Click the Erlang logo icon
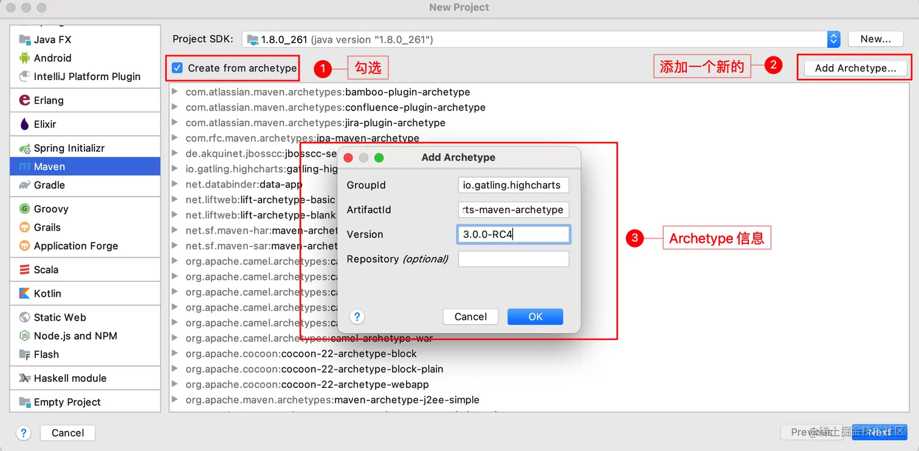The image size is (919, 451). click(x=24, y=100)
